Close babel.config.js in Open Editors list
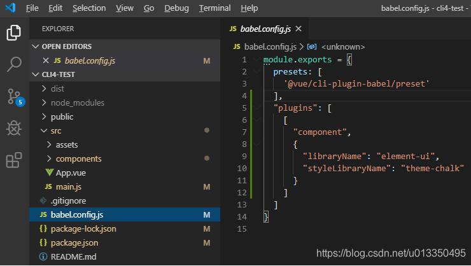The height and width of the screenshot is (266, 471). (45, 60)
